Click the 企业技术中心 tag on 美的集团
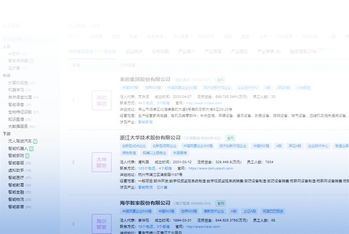 point(248,87)
